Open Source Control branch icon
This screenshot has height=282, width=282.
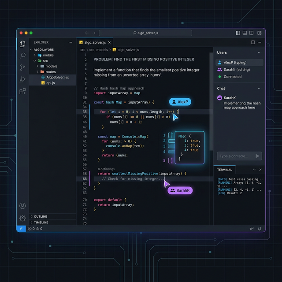22,67
